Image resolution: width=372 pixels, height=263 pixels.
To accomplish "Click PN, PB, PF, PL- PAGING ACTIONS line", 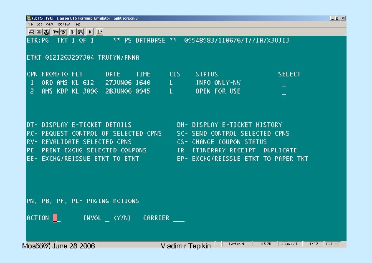I will (x=83, y=201).
